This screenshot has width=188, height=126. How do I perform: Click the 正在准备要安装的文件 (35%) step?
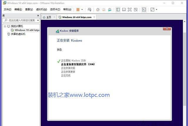(x=78, y=64)
